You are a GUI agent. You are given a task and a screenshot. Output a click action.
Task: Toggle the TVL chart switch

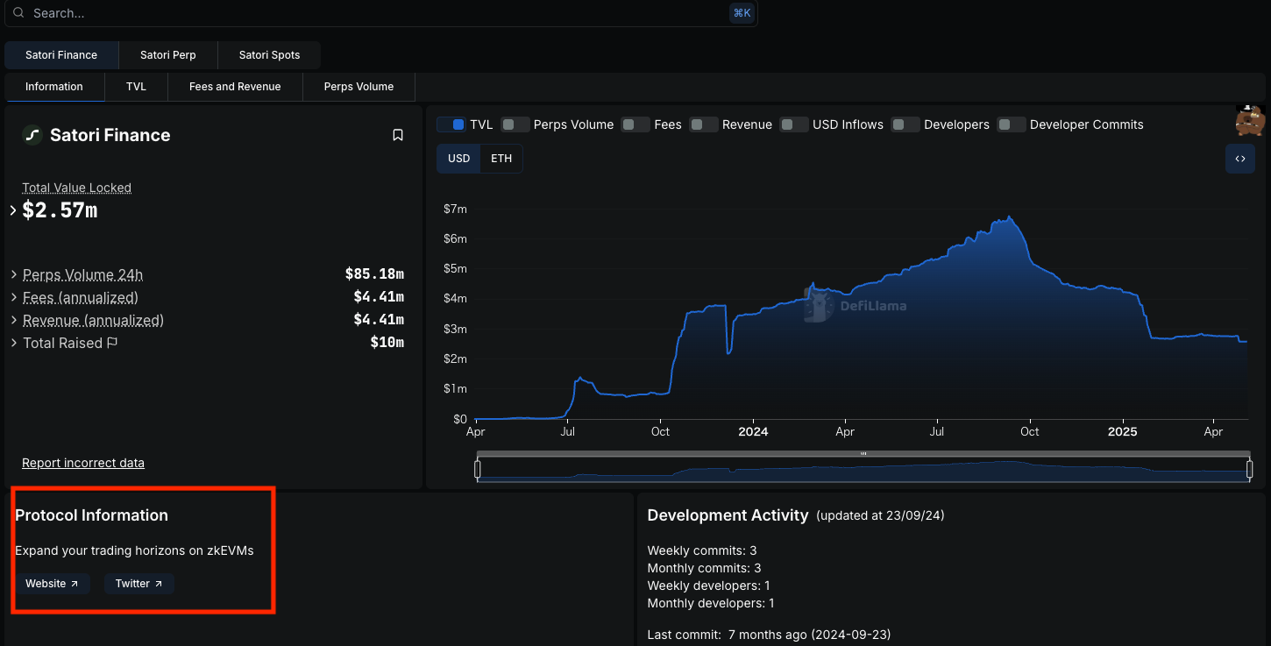point(451,124)
